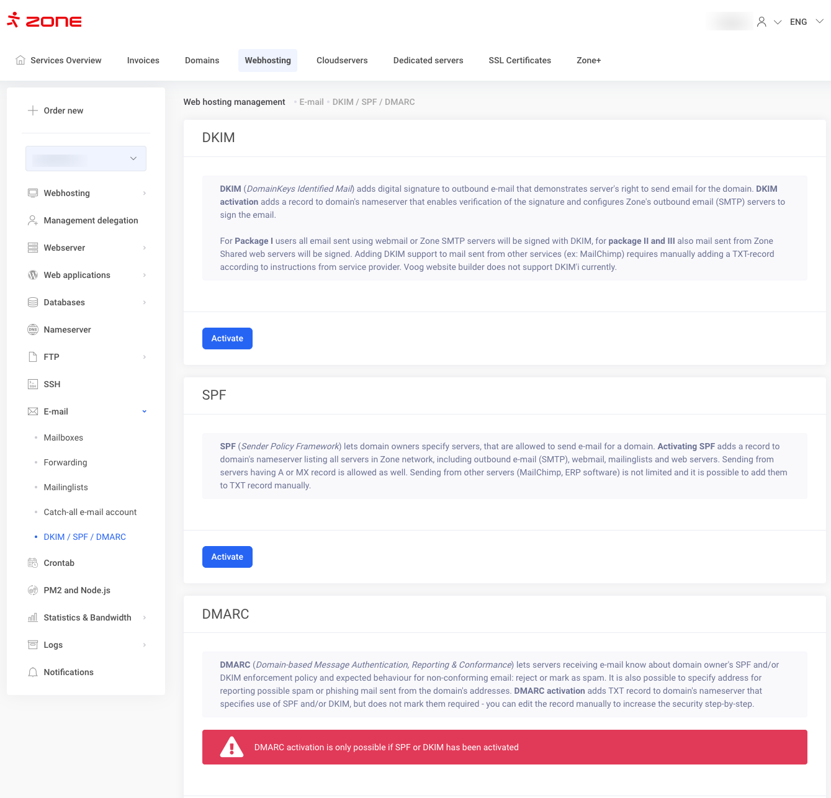Screen dimensions: 831x798
Task: Click the Management delegation person icon
Action: tap(33, 220)
